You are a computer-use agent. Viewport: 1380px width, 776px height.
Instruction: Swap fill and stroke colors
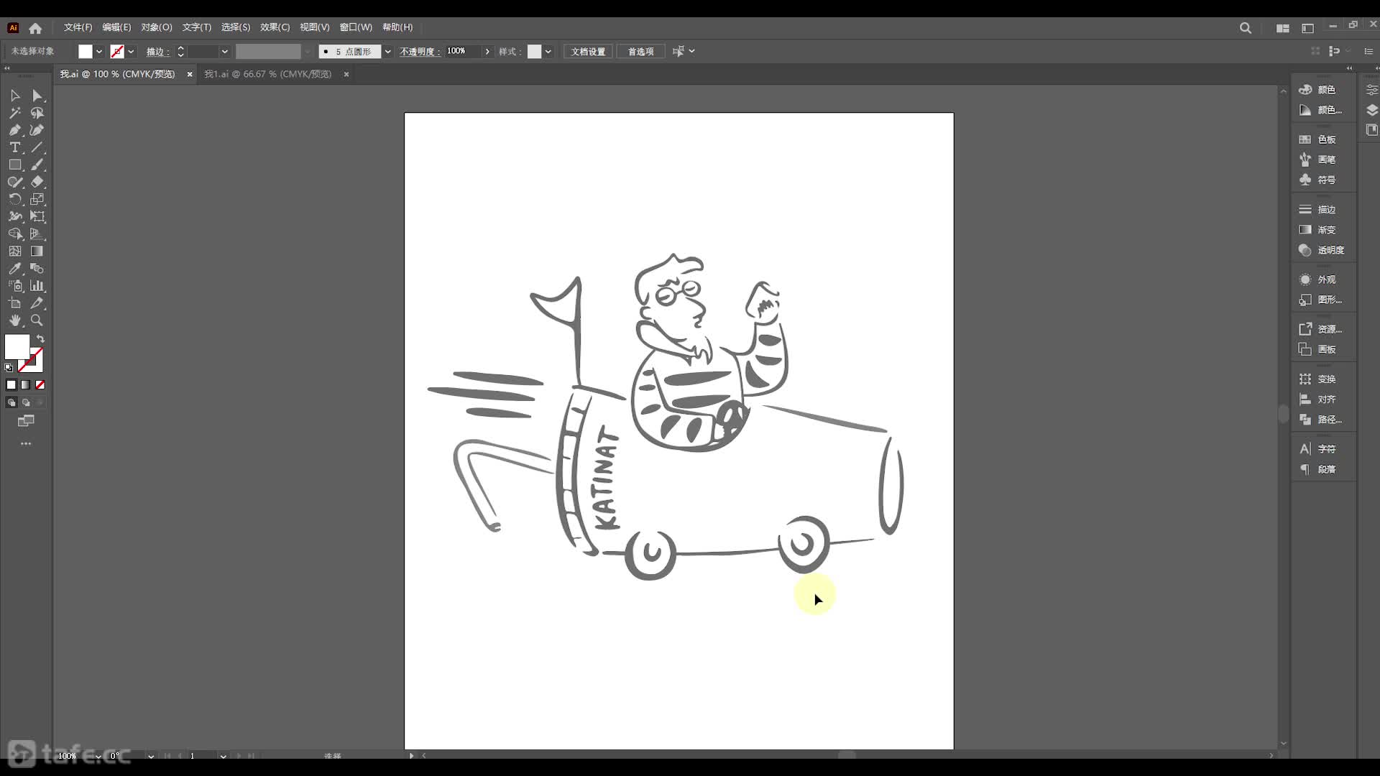point(41,338)
